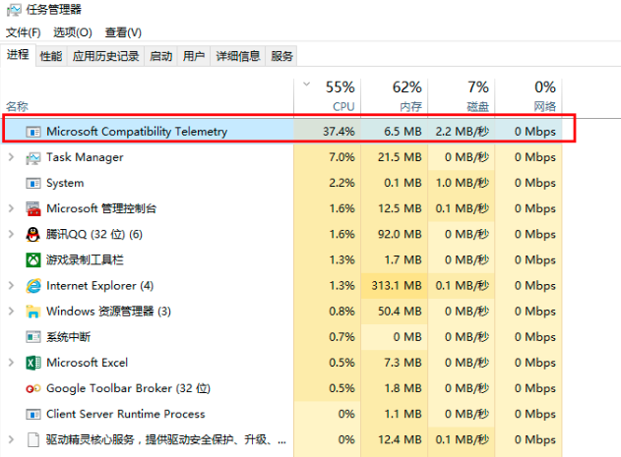Click the Internet Explorer icon

click(33, 286)
